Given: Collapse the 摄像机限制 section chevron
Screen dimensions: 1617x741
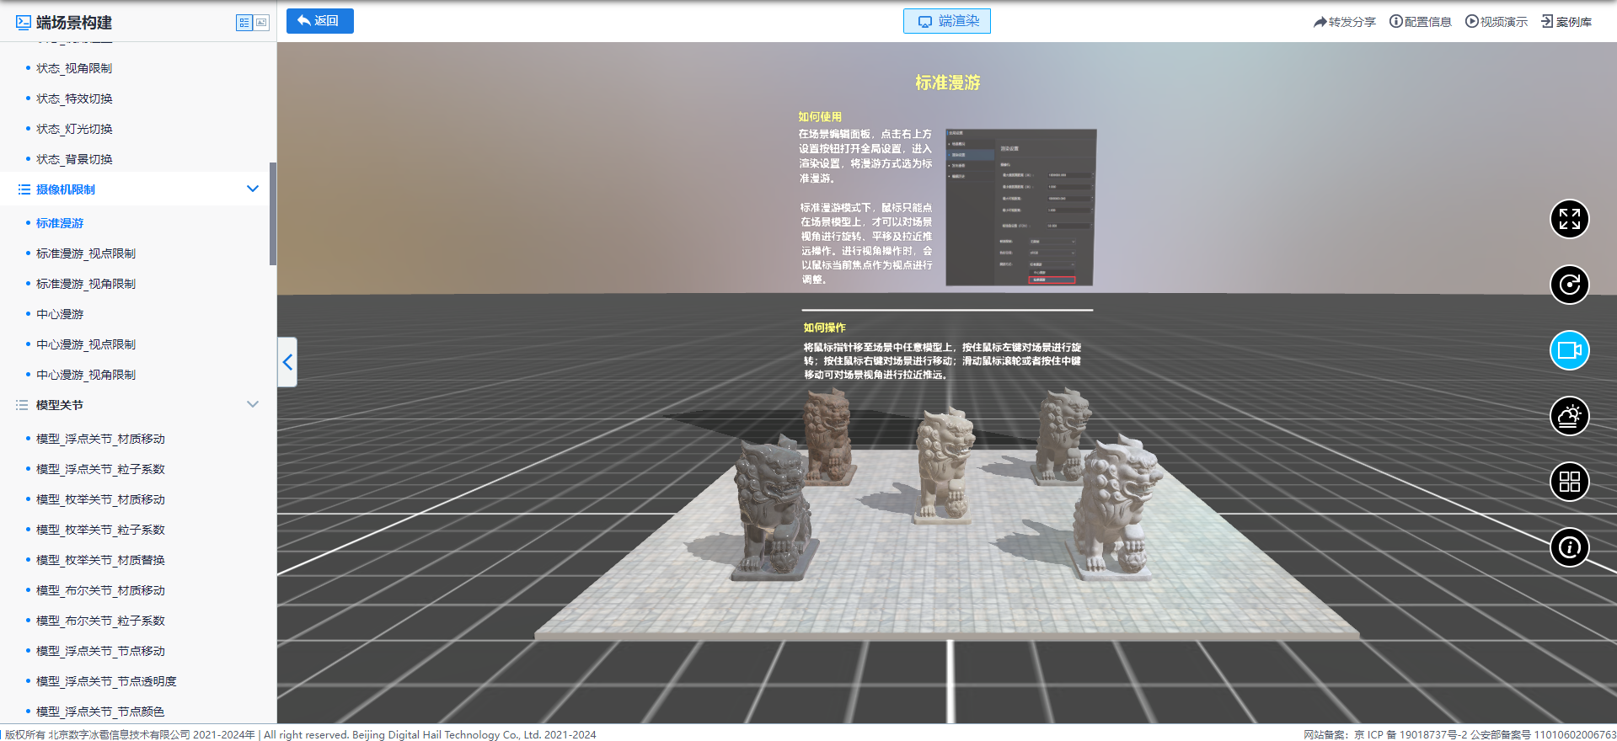Looking at the screenshot, I should click(252, 189).
